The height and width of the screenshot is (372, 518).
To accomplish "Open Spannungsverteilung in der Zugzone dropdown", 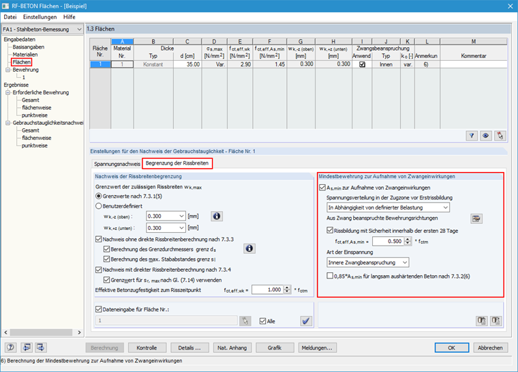I will click(445, 208).
